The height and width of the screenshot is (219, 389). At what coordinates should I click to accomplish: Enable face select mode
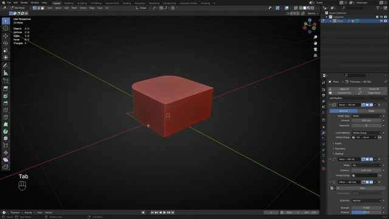[42, 8]
